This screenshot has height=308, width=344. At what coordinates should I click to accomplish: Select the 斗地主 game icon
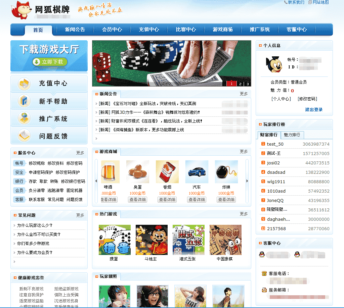click(x=152, y=240)
